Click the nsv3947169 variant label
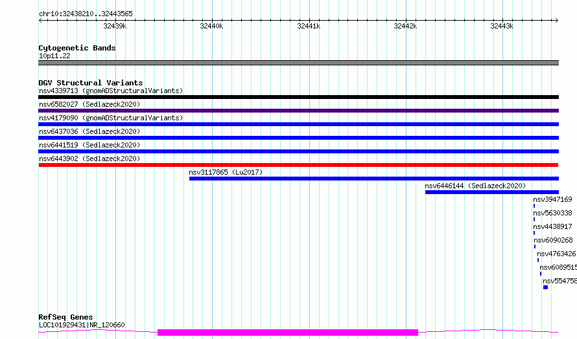Screen dimensions: 577x339 [552, 199]
